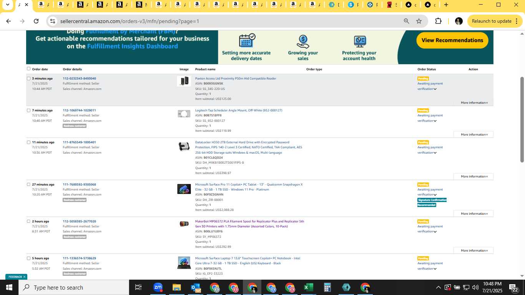The height and width of the screenshot is (295, 525).
Task: Open the Feedback widget
Action: point(15,277)
